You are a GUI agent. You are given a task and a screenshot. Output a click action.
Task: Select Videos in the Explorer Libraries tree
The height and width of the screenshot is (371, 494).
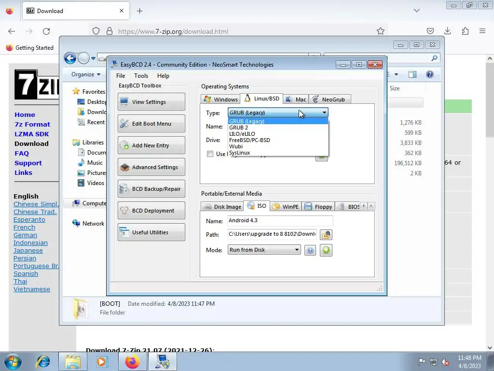coord(91,183)
